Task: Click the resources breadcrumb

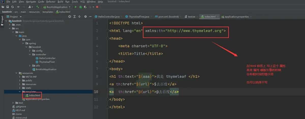Action: (34, 12)
